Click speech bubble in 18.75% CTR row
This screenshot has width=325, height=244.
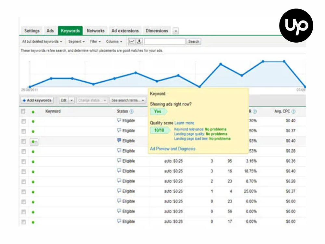click(x=119, y=170)
